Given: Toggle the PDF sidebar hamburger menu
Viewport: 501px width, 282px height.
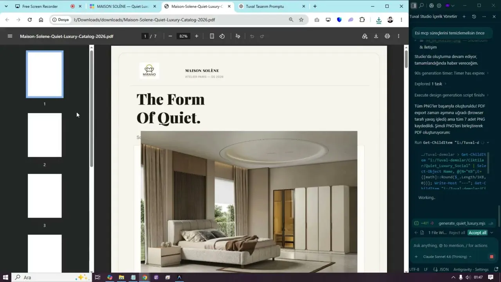Looking at the screenshot, I should click(10, 36).
